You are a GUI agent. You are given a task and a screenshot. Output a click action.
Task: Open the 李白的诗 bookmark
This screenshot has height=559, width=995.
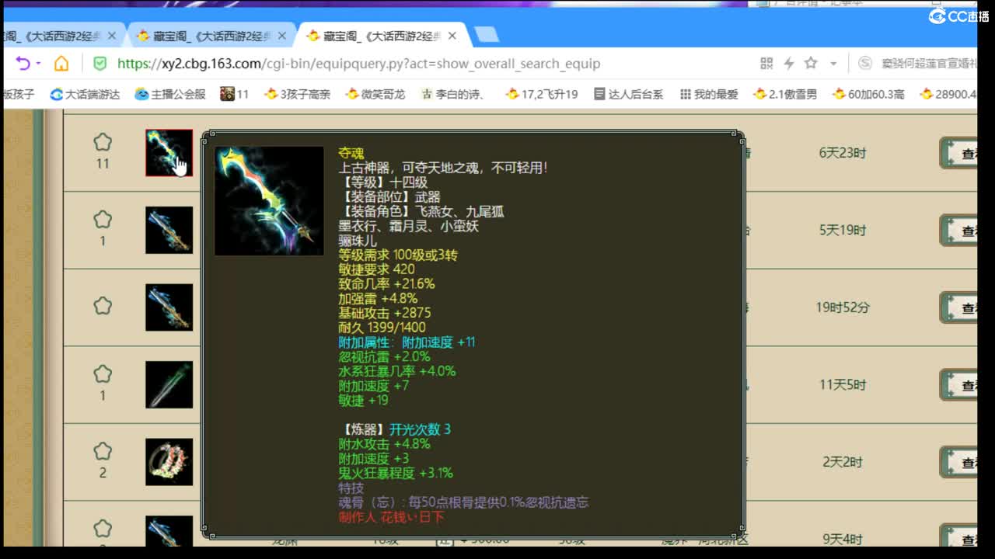coord(455,94)
